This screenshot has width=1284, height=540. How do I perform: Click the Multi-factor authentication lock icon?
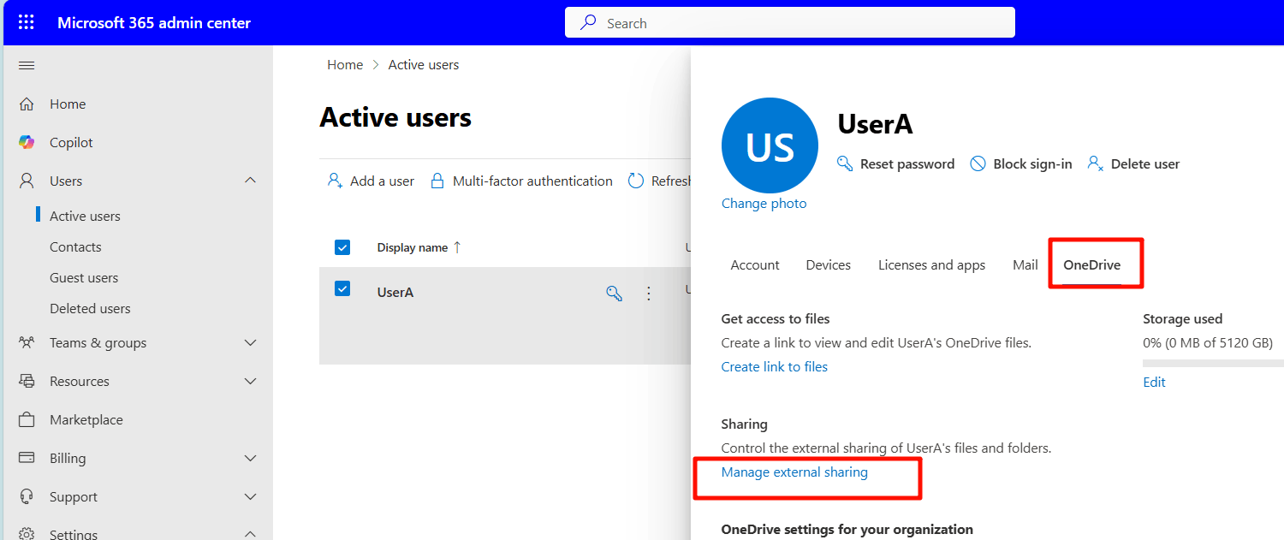[x=437, y=181]
